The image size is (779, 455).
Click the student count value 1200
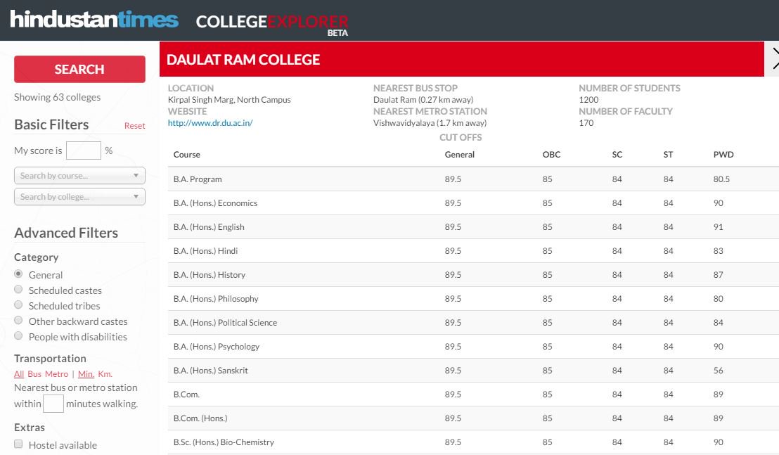[588, 99]
